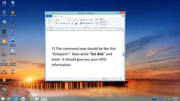Click the scrollbar up arrow

(123, 32)
